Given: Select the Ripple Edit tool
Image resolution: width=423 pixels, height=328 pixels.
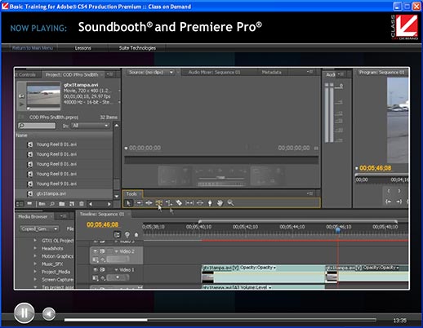Looking at the screenshot, I should coord(149,203).
